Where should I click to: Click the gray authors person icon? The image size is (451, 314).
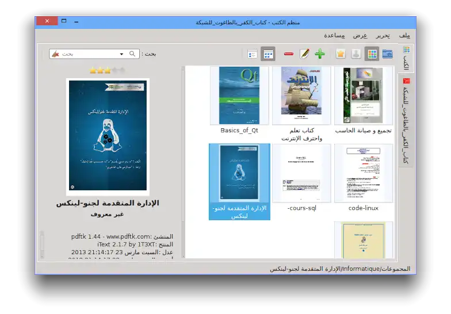[x=356, y=54]
